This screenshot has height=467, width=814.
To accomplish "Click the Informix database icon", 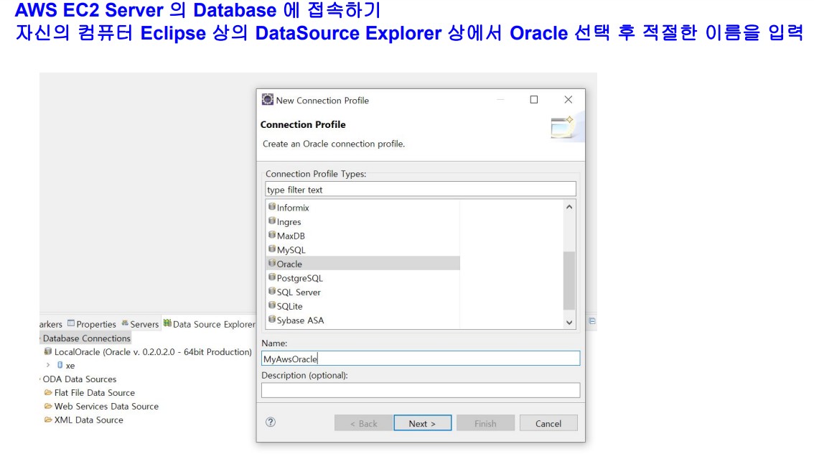I will point(271,207).
